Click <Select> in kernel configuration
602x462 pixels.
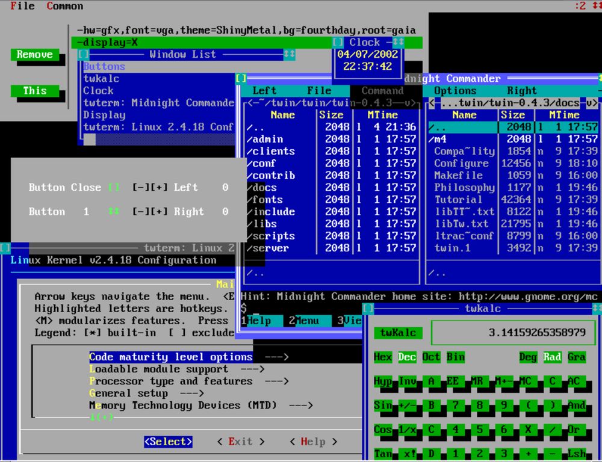click(x=168, y=442)
